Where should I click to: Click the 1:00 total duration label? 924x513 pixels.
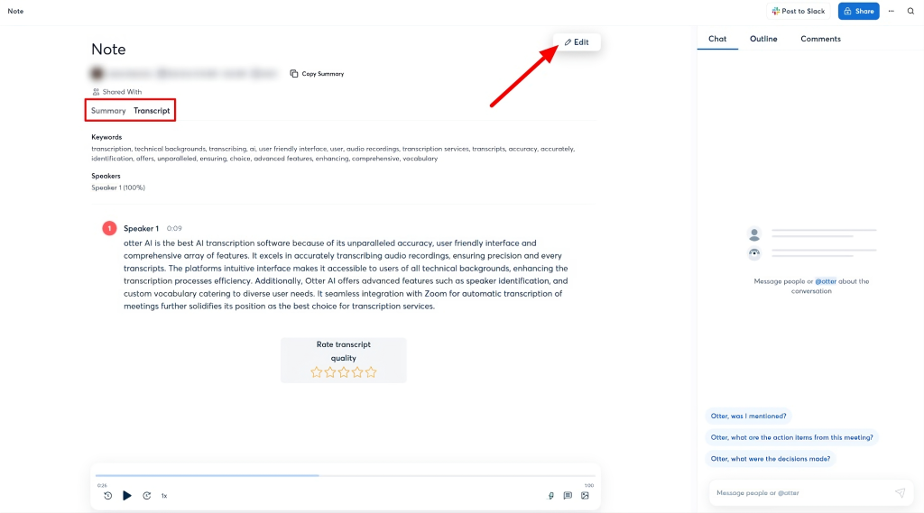coord(588,486)
